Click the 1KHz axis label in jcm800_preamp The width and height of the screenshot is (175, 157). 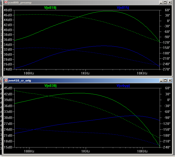[x=85, y=73]
